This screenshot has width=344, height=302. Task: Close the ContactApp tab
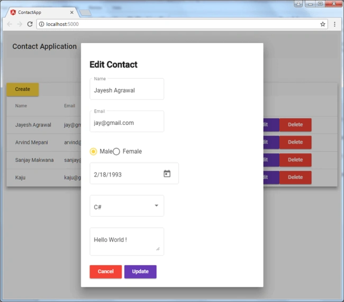pyautogui.click(x=72, y=13)
